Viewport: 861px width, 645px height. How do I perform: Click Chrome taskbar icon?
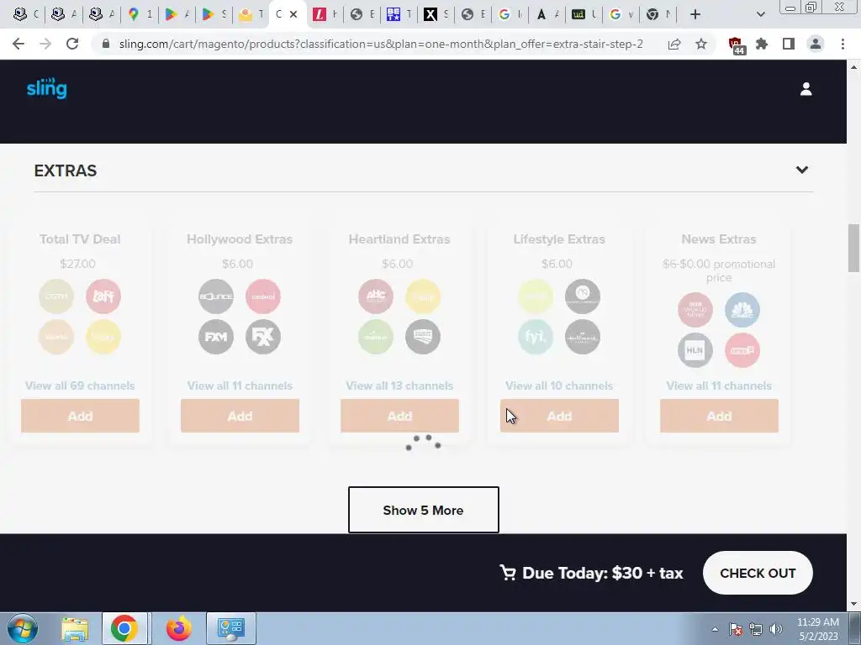(x=124, y=628)
